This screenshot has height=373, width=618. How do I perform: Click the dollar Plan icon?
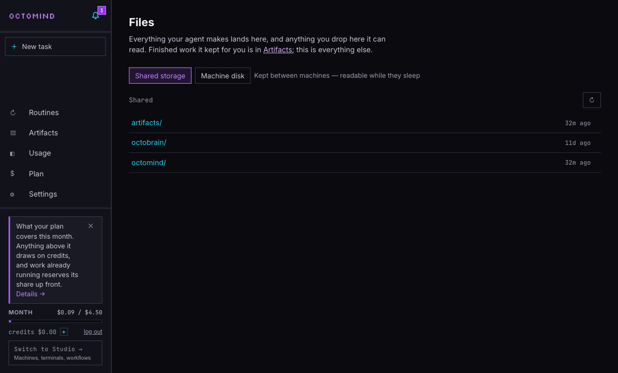[12, 174]
